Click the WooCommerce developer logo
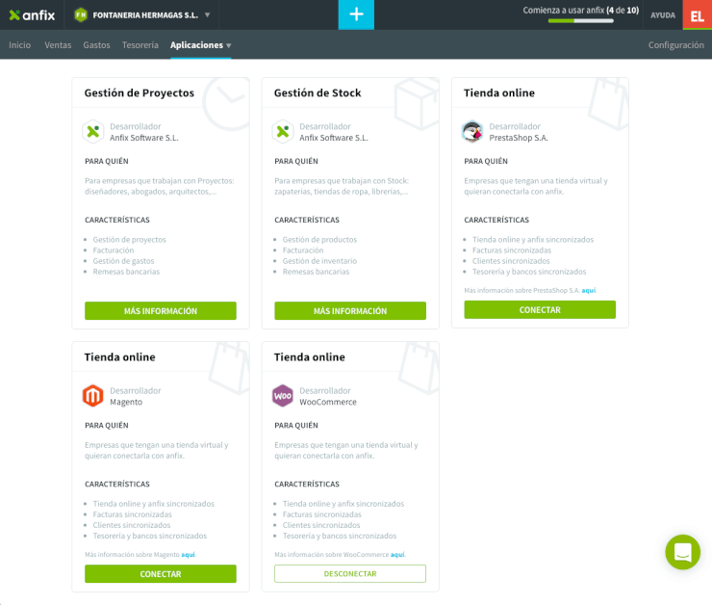Screen dimensions: 712x605 click(283, 396)
